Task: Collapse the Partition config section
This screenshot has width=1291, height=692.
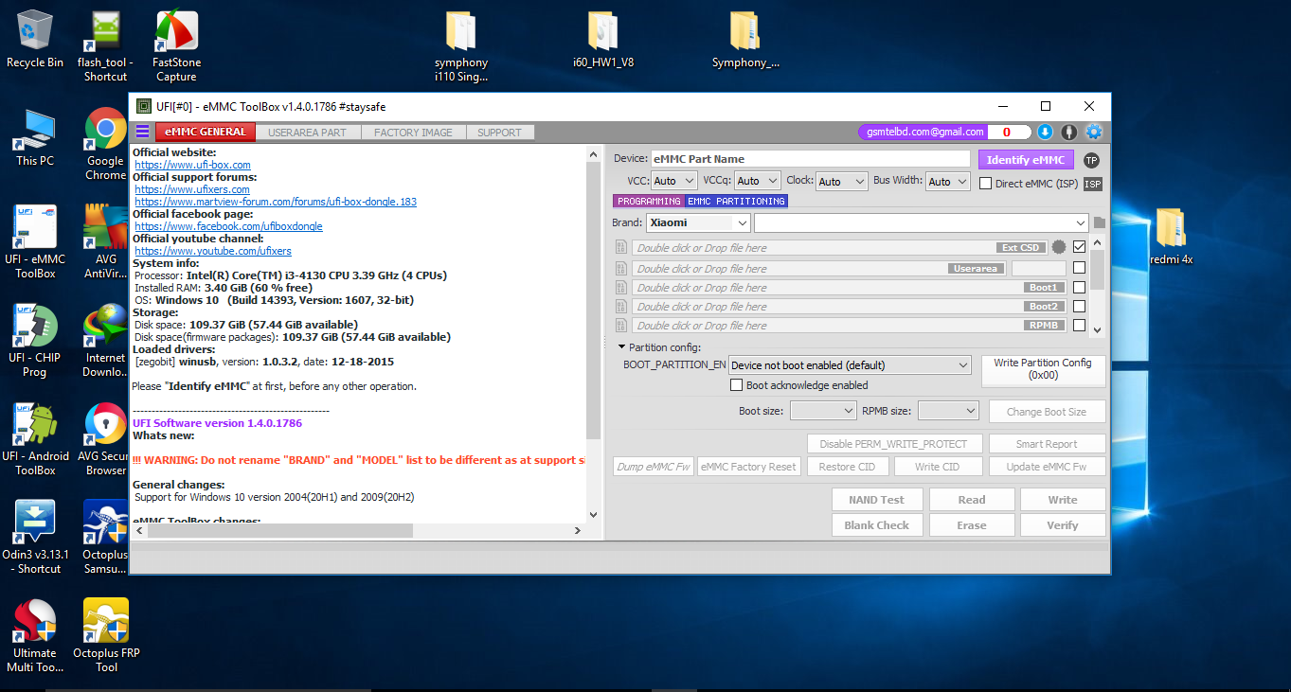Action: pos(621,347)
